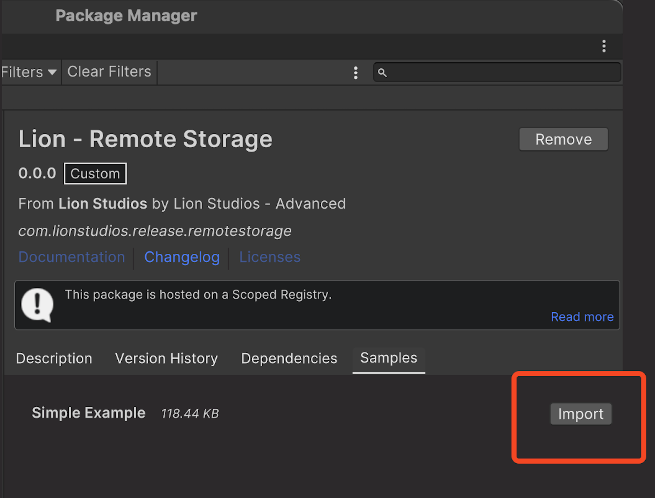Select the Samples tab
The image size is (655, 498).
(389, 358)
